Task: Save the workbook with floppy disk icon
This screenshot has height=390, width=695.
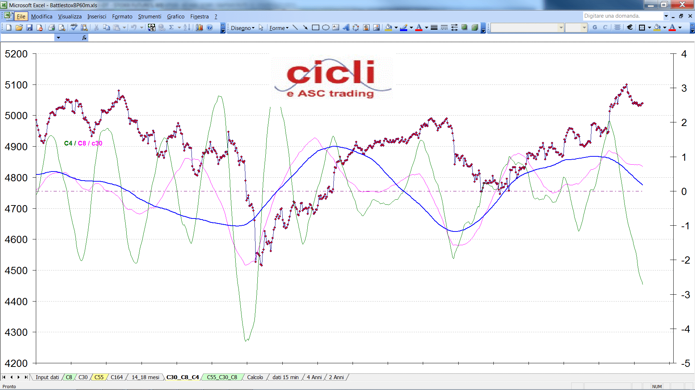Action: coord(29,27)
